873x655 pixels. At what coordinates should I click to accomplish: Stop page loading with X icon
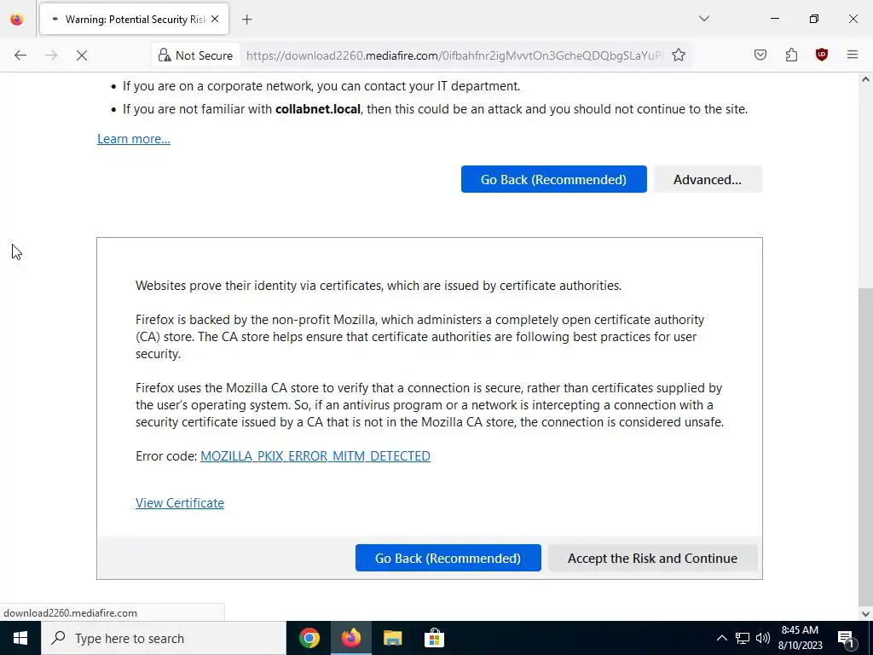click(81, 55)
